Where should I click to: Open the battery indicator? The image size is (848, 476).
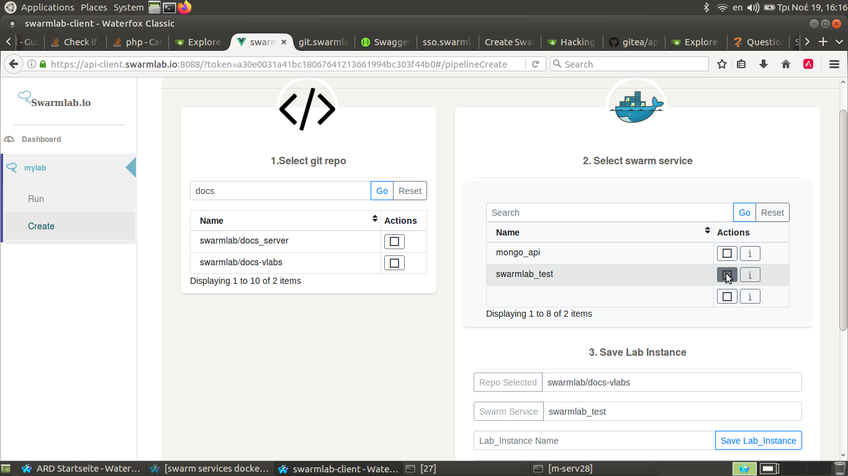(x=770, y=7)
